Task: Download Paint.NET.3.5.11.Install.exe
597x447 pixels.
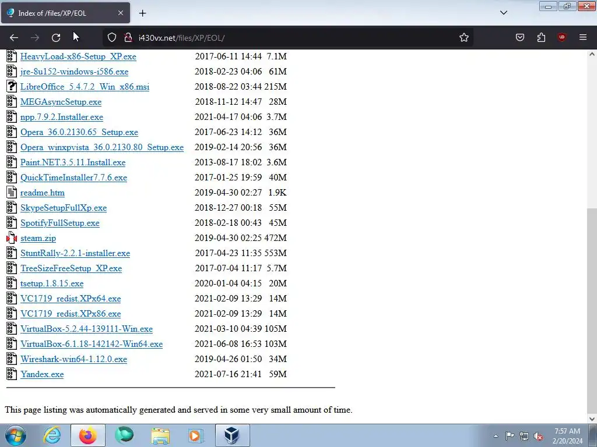Action: tap(73, 162)
